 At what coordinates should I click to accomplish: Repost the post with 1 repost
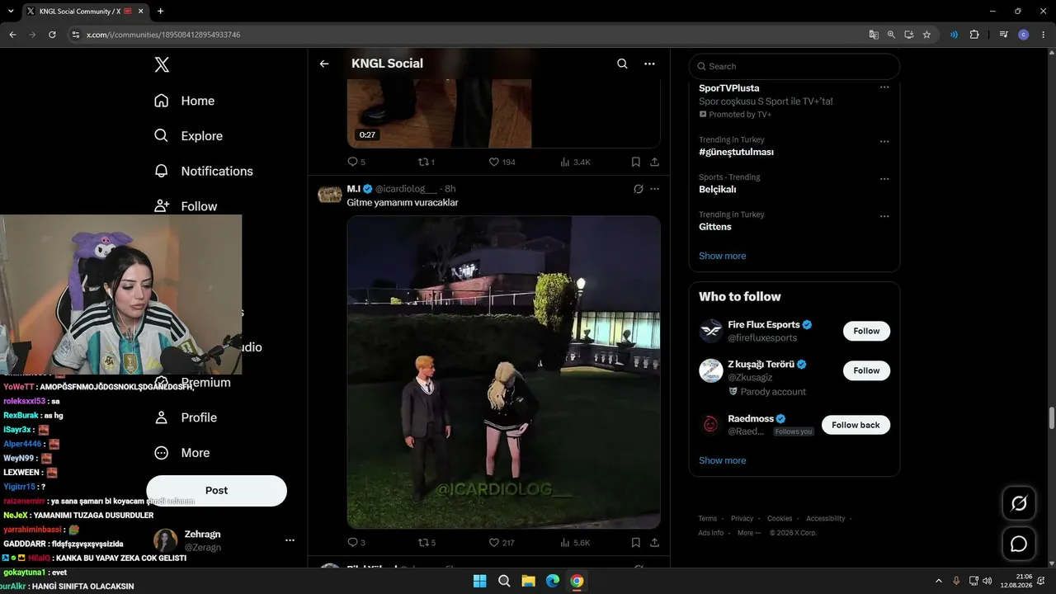(427, 162)
